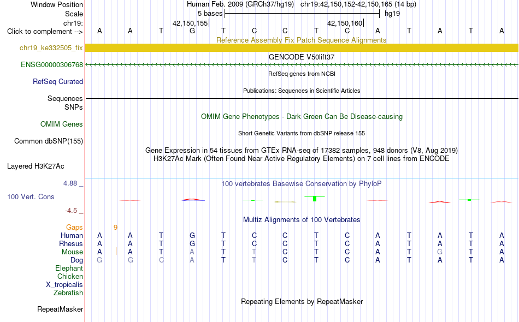Click the orange gap count 9

pos(115,228)
